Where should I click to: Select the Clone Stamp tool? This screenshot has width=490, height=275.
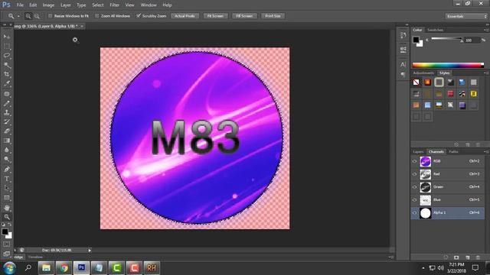[7, 112]
